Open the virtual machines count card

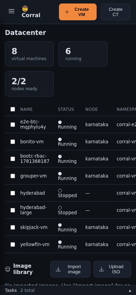coord(29,54)
